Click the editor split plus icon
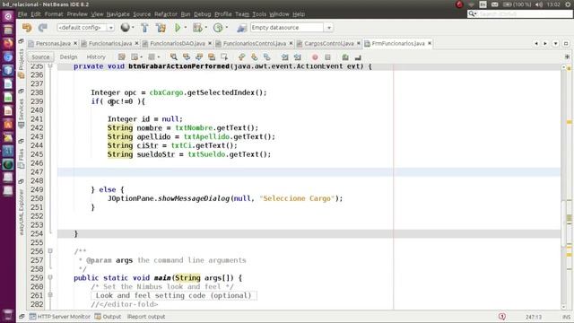The height and width of the screenshot is (323, 574). coord(567,57)
